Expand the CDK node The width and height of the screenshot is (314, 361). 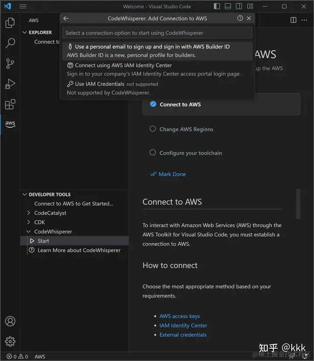pos(29,222)
